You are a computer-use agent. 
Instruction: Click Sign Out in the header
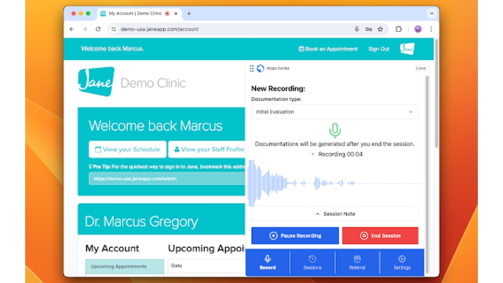click(x=379, y=49)
